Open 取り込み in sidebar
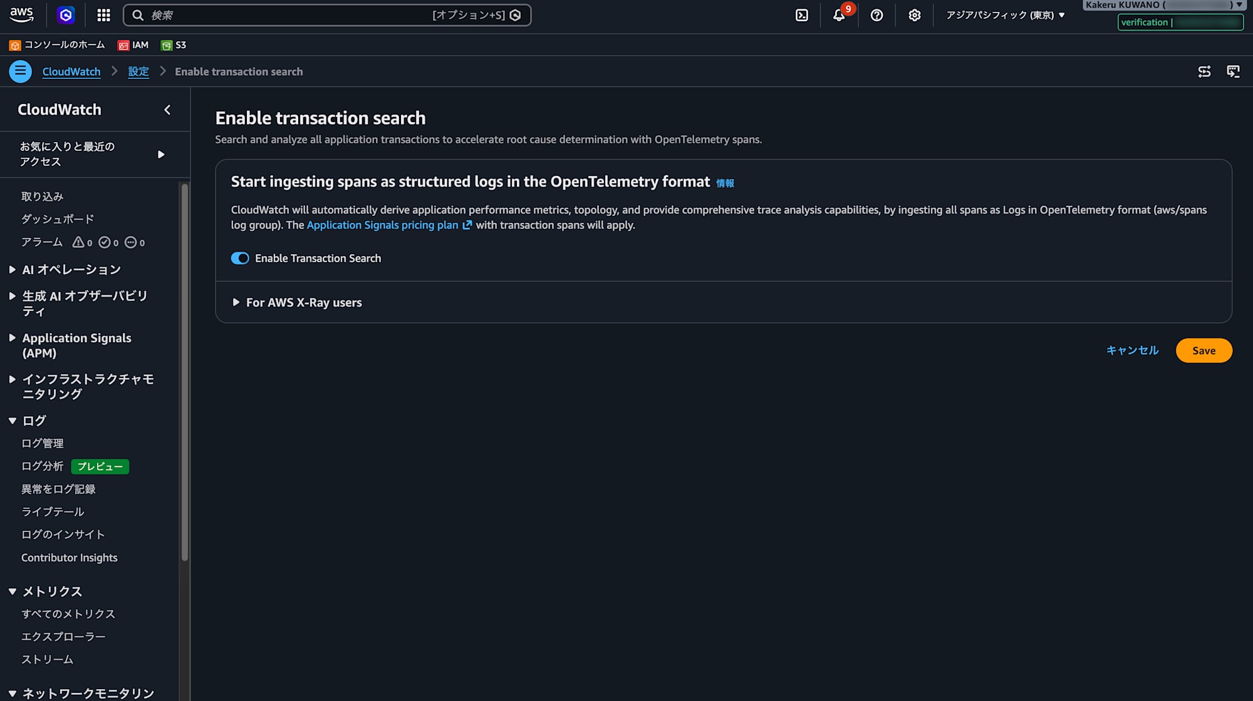 [x=43, y=197]
